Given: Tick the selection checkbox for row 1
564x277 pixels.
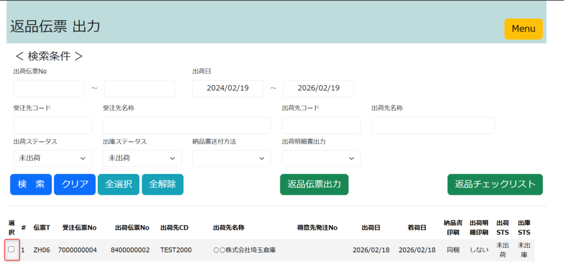Looking at the screenshot, I should click(x=12, y=249).
